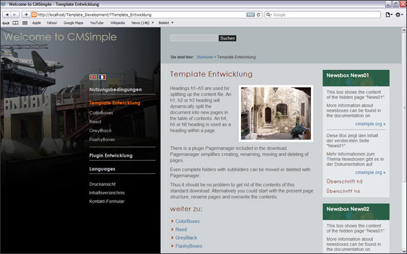Open the sidebar GreyBlack subpage
The height and width of the screenshot is (254, 407).
(100, 131)
